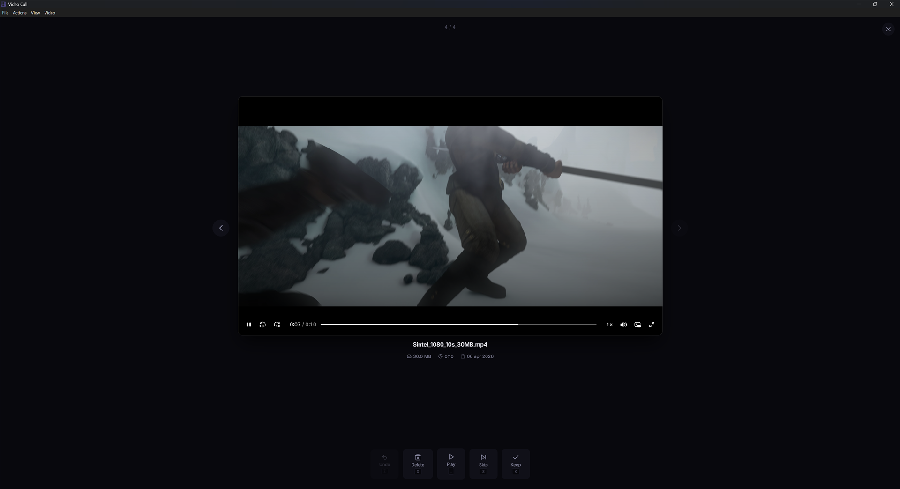Viewport: 900px width, 489px height.
Task: Click the 4 / 4 video counter
Action: pos(450,27)
